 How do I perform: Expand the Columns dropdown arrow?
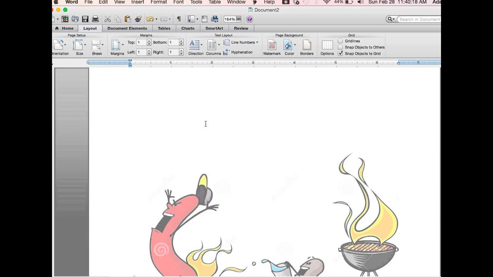point(219,45)
